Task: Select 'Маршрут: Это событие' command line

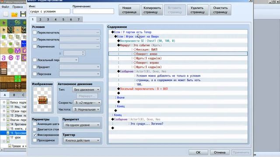Action: pyautogui.click(x=178, y=45)
